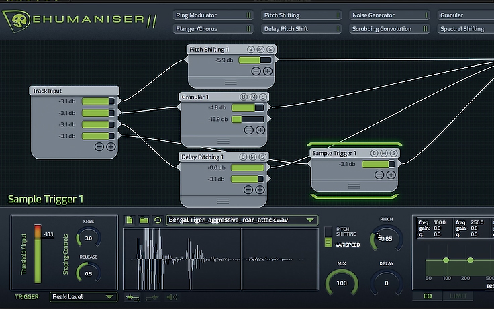Mute the Delay Pitching 1 node (M)
This screenshot has height=309, width=494.
pyautogui.click(x=252, y=157)
